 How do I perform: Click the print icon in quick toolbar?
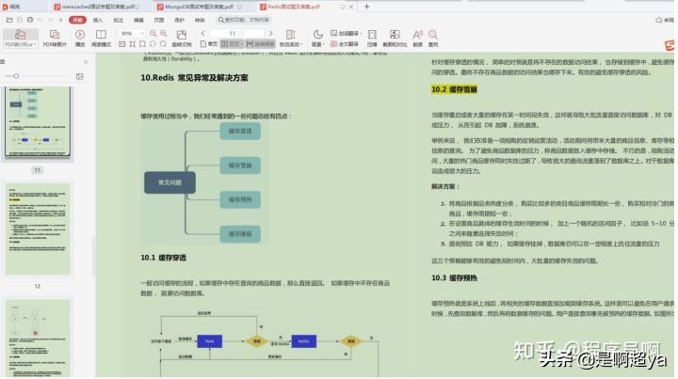coord(30,20)
